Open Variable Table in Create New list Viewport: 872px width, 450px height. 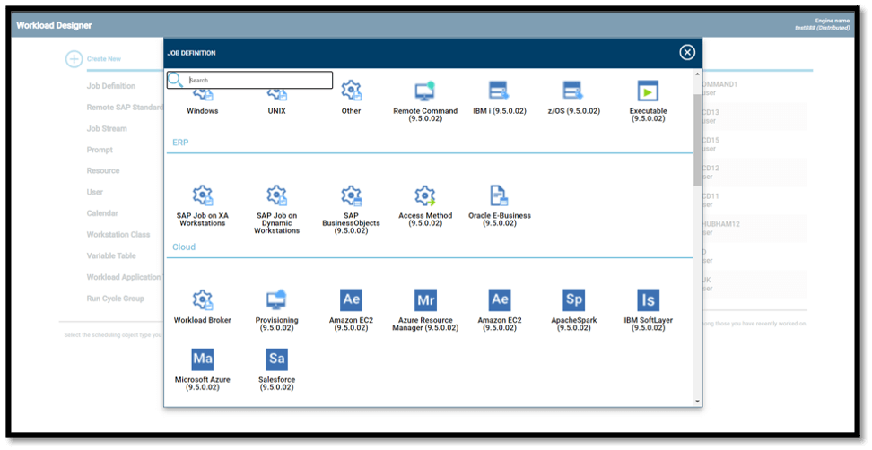[111, 255]
